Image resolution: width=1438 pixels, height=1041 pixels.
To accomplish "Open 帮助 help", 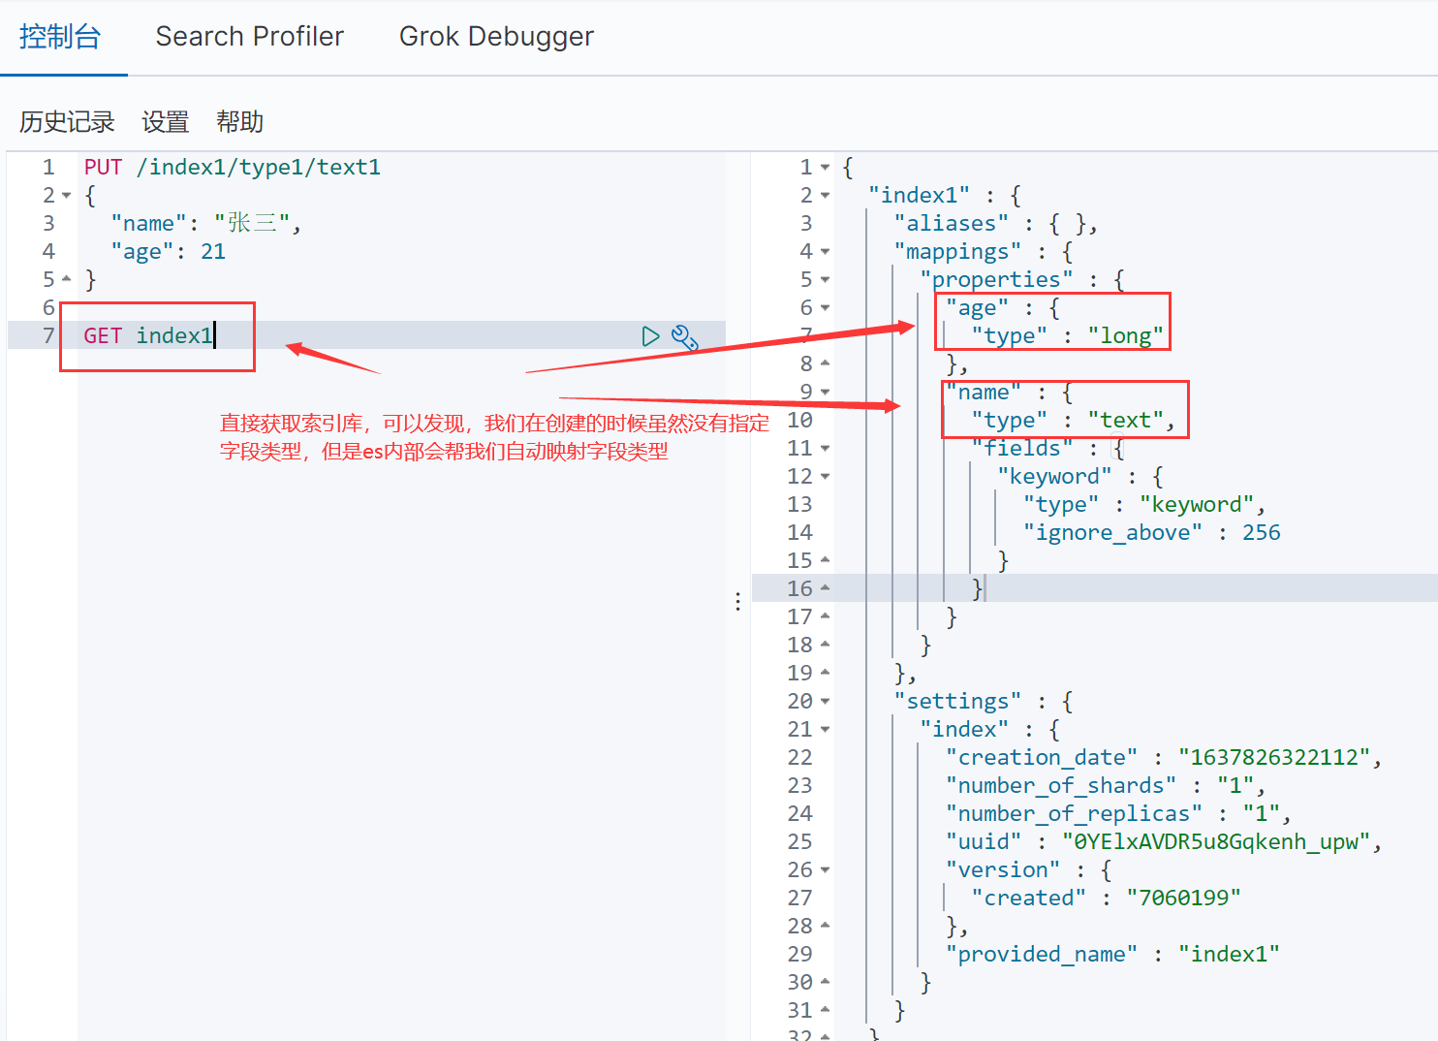I will [x=239, y=122].
